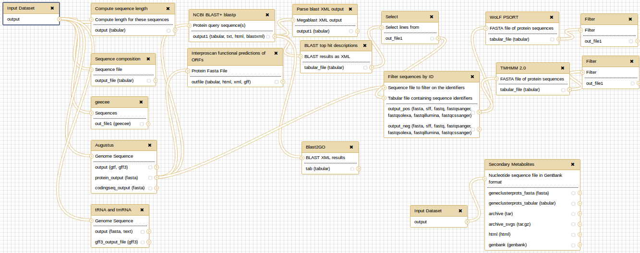The height and width of the screenshot is (253, 640).
Task: Click Augustus output (gtf, gff3) output connector
Action: pos(157,167)
